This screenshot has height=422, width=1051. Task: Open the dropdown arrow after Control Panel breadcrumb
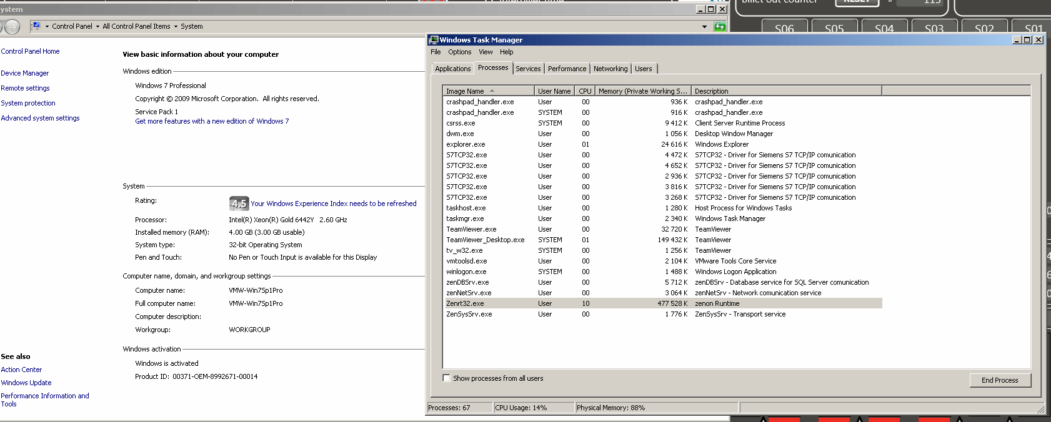pos(97,26)
